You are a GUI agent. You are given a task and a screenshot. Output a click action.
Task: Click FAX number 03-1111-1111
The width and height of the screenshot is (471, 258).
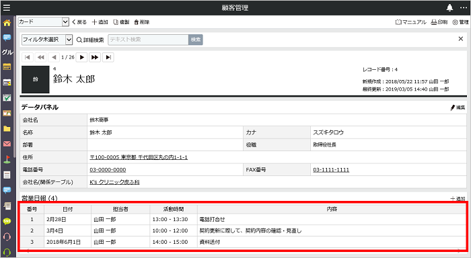point(331,170)
